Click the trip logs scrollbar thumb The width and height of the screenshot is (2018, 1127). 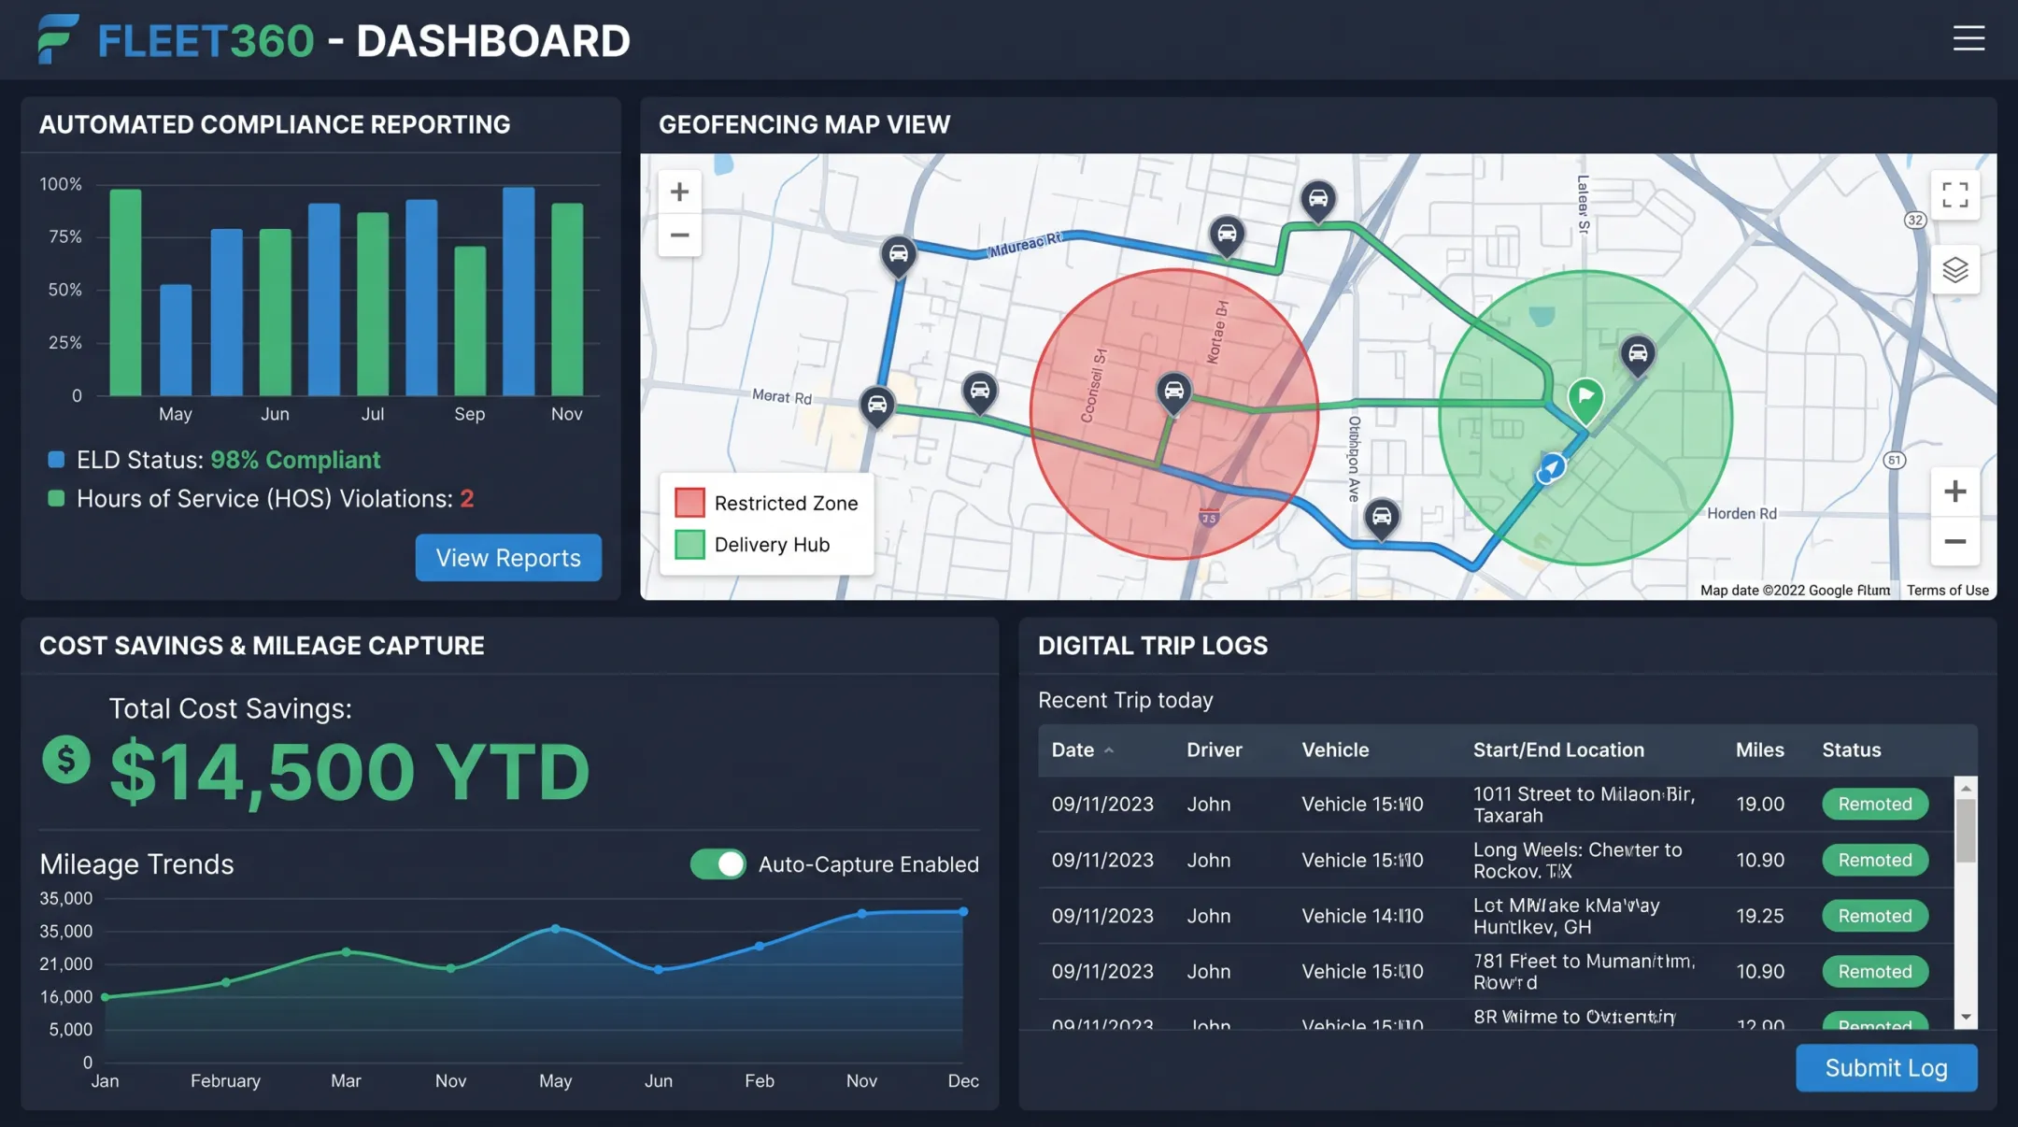[x=1966, y=831]
